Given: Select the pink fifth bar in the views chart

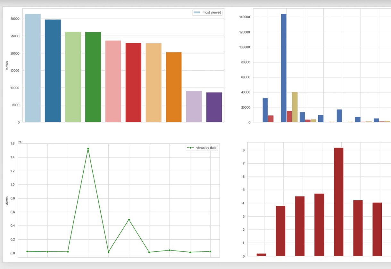Looking at the screenshot, I should tap(113, 81).
